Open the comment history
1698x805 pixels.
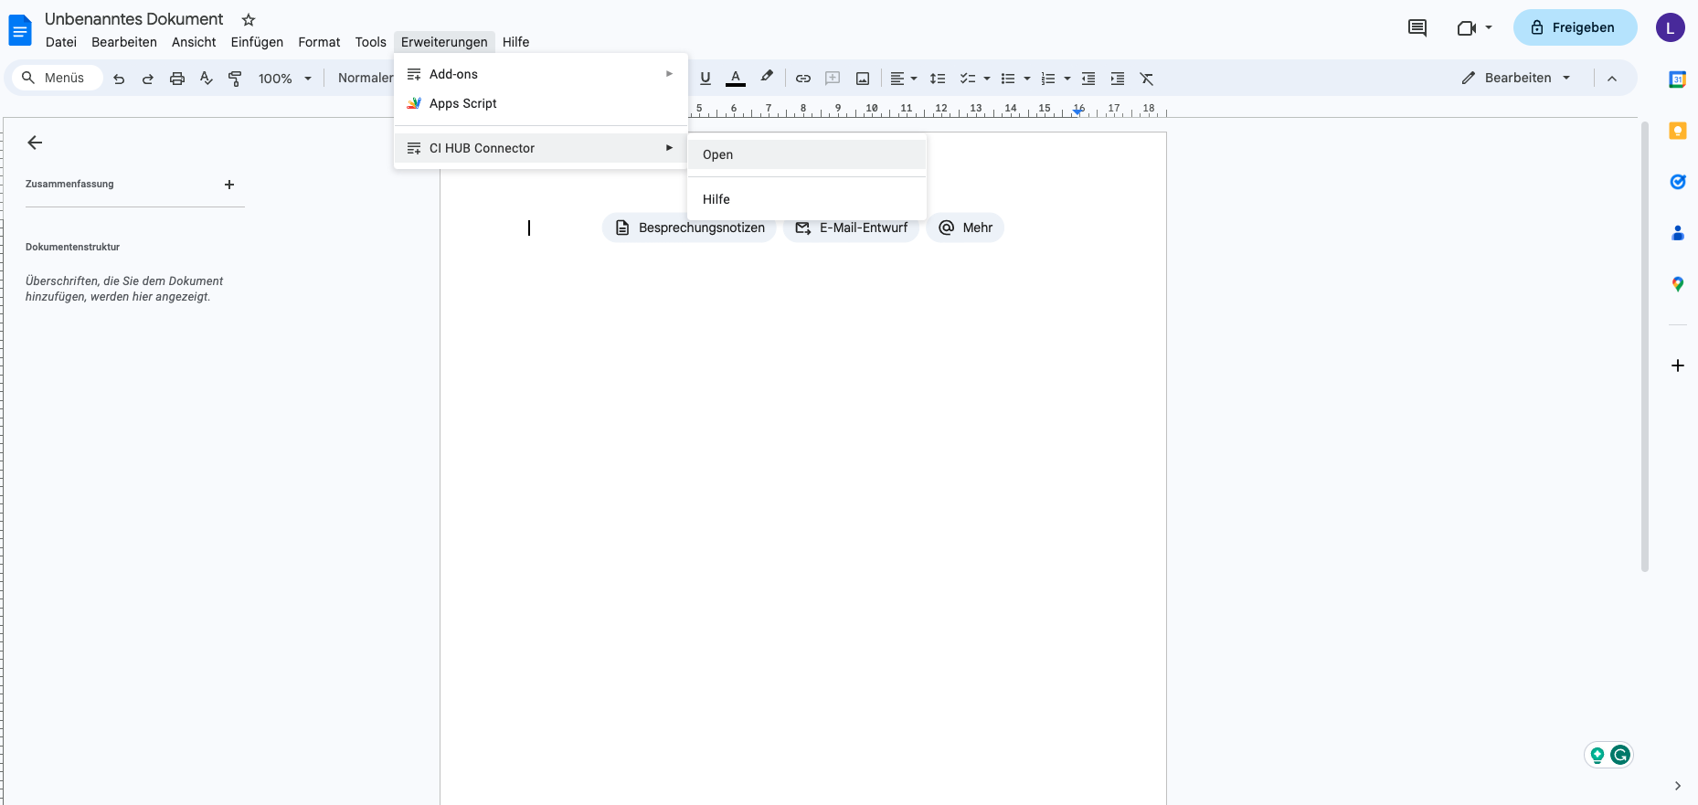click(1417, 28)
